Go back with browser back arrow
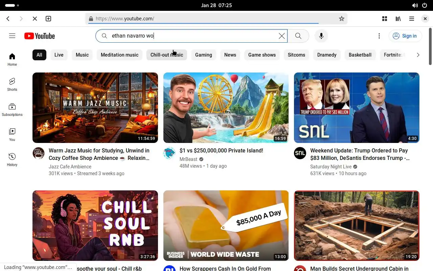This screenshot has width=433, height=271. point(8,19)
